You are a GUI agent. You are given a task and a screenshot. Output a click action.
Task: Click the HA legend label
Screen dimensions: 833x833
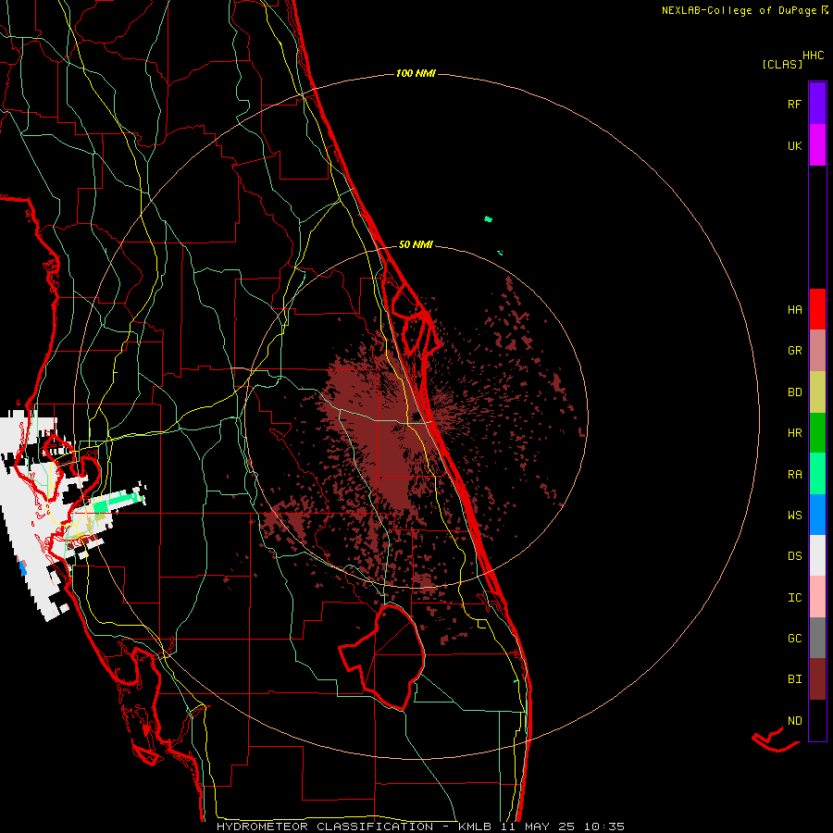click(794, 310)
